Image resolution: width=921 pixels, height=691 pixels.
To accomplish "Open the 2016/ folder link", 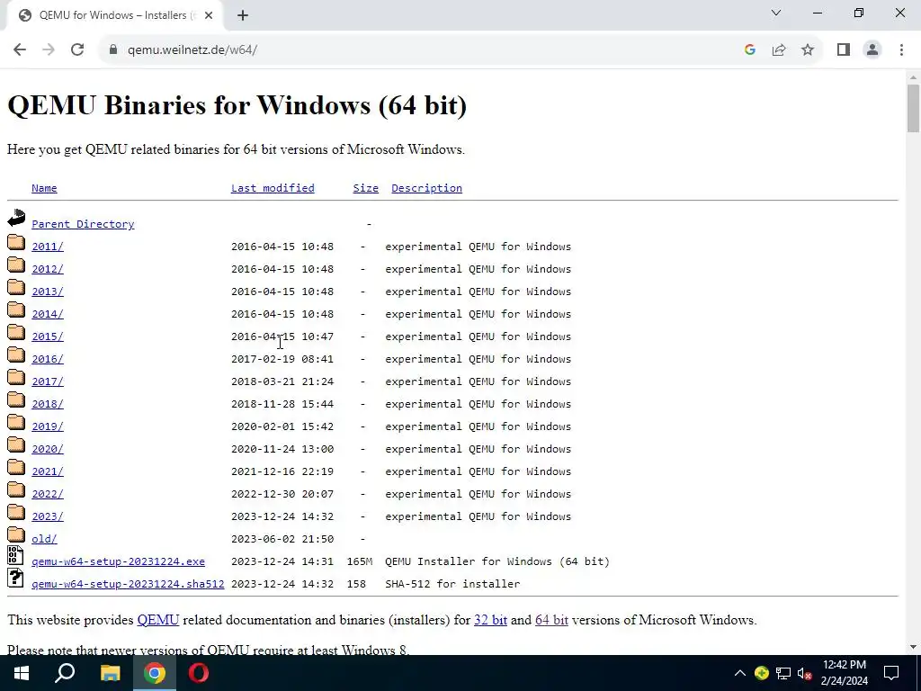I will (x=48, y=359).
